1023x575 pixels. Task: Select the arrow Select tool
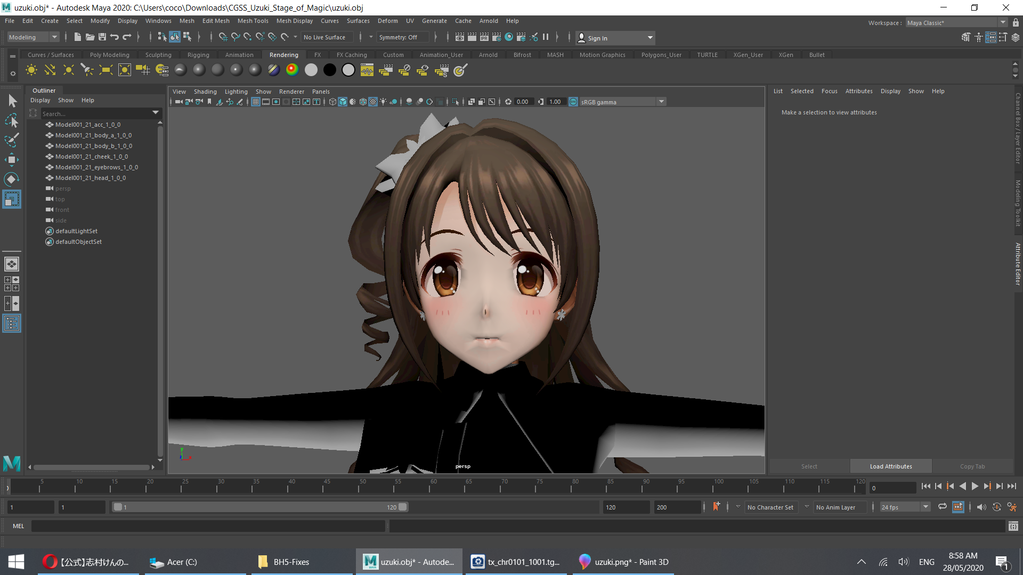click(x=12, y=101)
